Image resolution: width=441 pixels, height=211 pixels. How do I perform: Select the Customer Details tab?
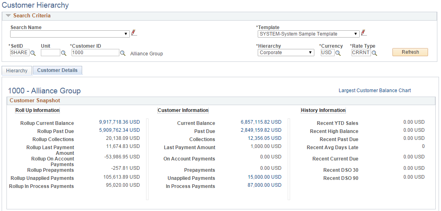pyautogui.click(x=57, y=70)
